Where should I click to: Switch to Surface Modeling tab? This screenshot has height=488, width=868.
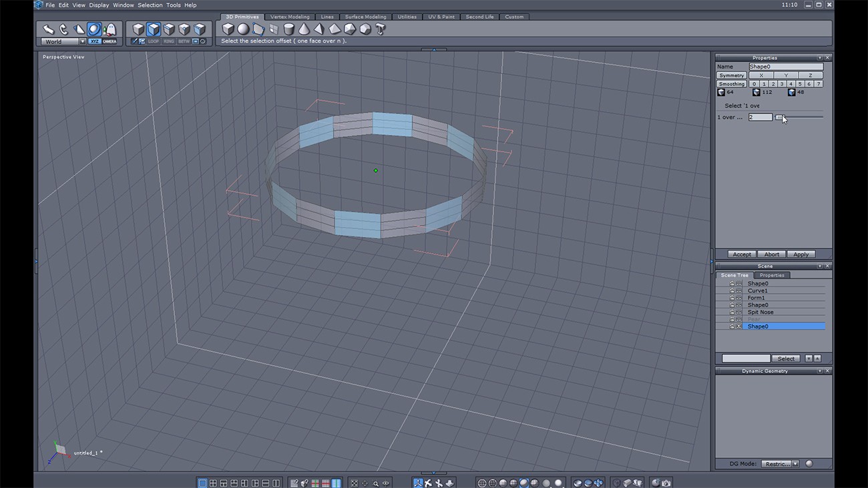point(365,17)
